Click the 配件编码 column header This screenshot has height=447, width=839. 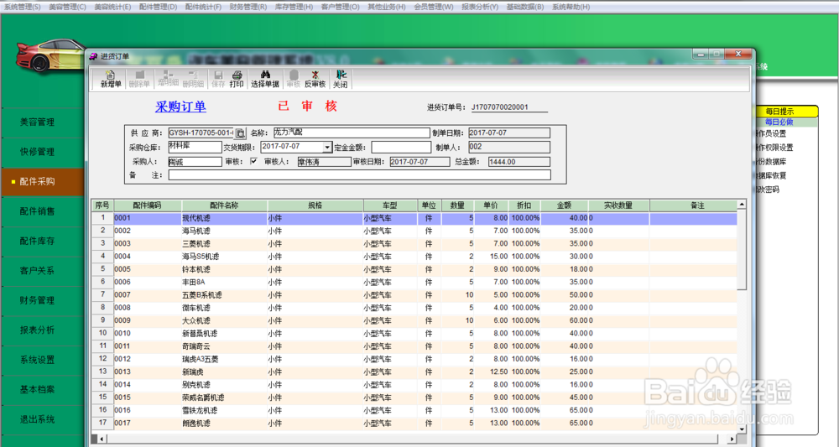(147, 205)
